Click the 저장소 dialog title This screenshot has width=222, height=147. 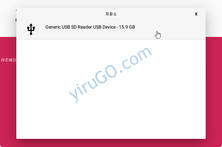click(x=111, y=14)
